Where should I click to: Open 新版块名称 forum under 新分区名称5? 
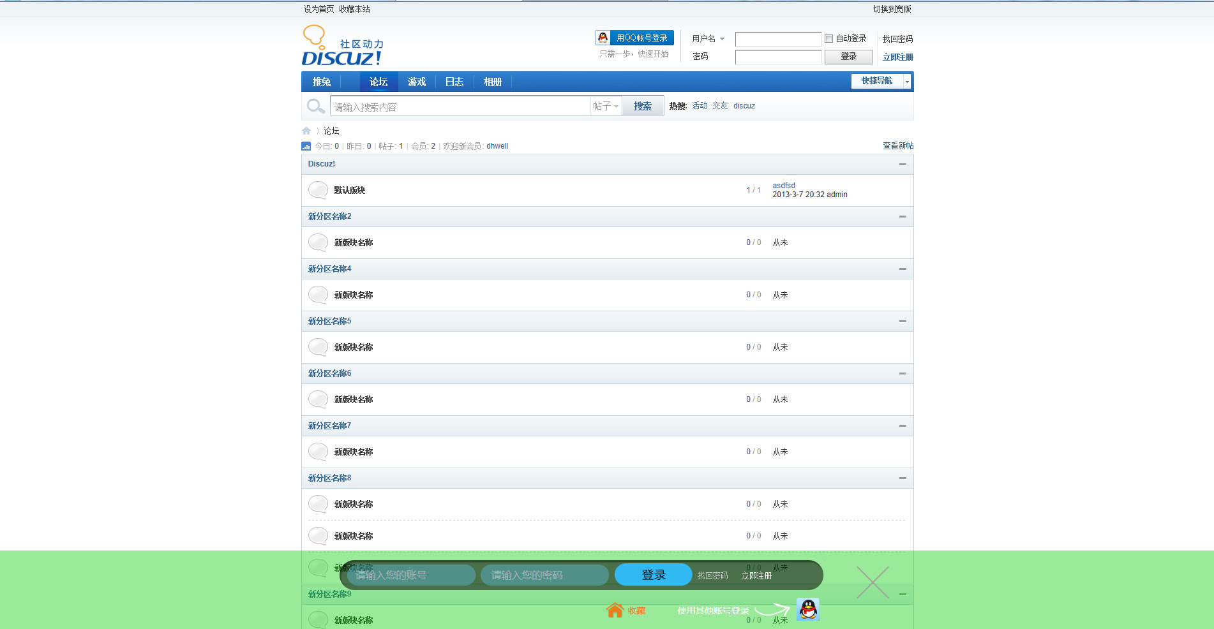pos(354,347)
